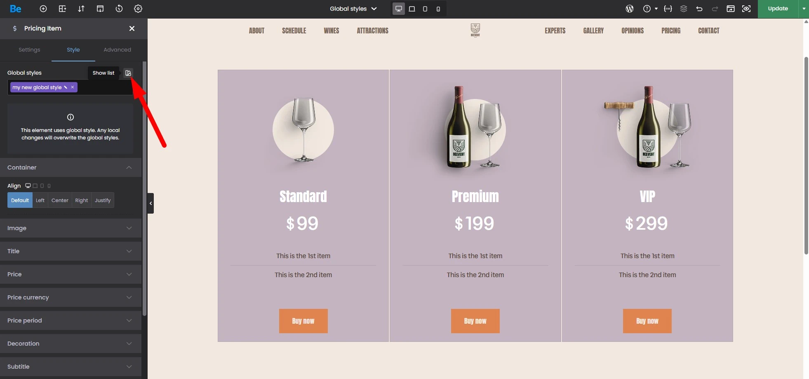Click the global styles Show list icon
Viewport: 809px width, 379px height.
point(128,73)
